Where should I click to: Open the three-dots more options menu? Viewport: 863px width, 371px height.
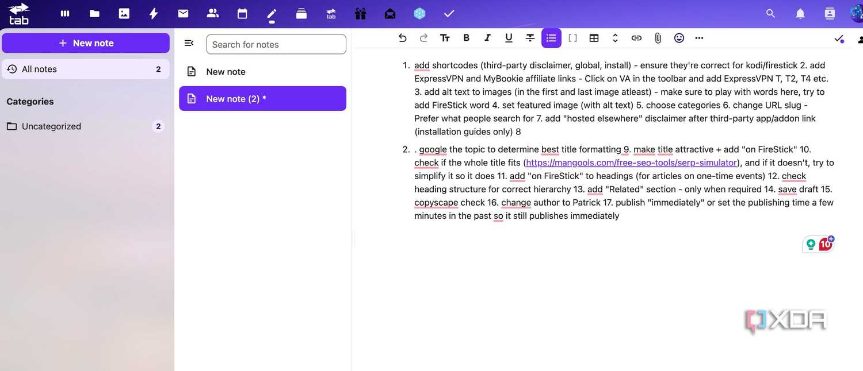tap(700, 38)
